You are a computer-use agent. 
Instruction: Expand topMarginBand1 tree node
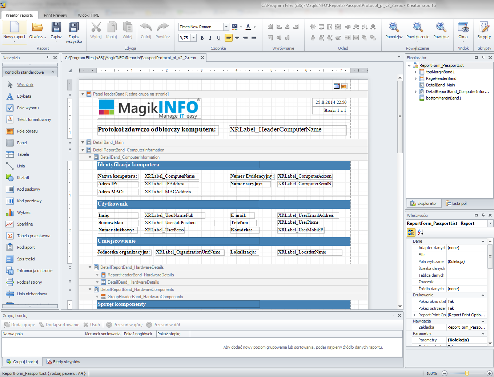click(x=415, y=72)
